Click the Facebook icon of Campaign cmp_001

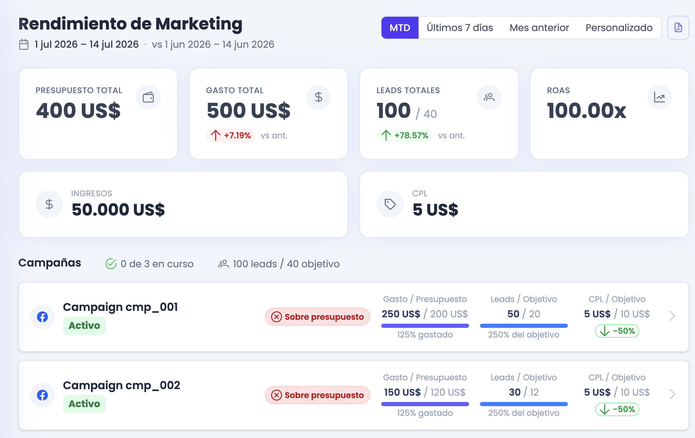pyautogui.click(x=42, y=317)
